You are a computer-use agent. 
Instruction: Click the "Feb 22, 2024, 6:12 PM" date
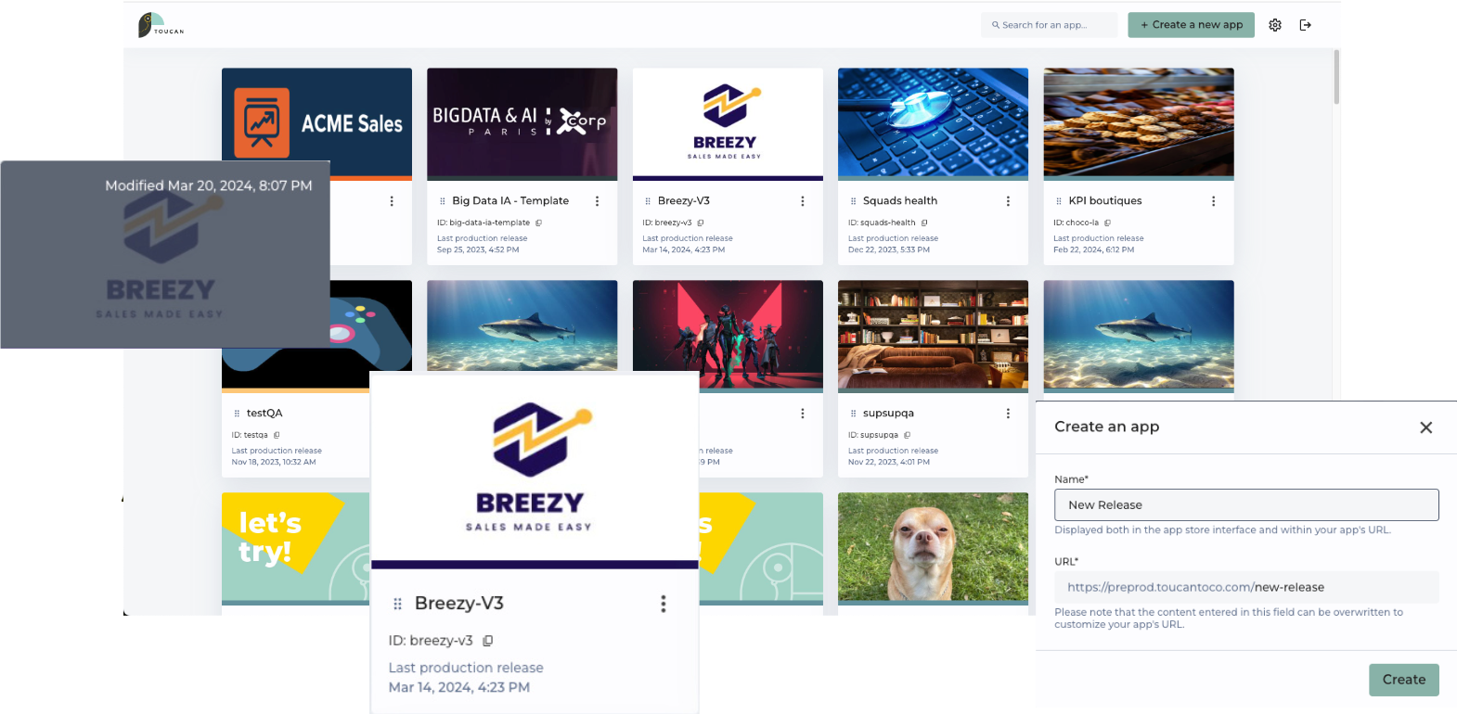tap(1093, 249)
